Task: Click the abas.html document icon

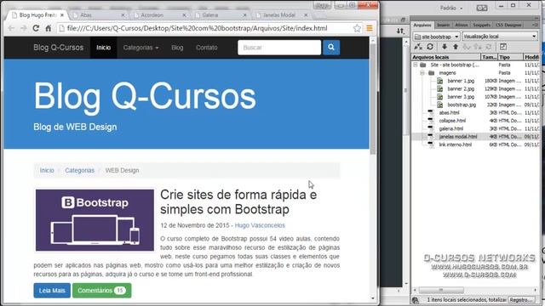Action: coord(431,113)
